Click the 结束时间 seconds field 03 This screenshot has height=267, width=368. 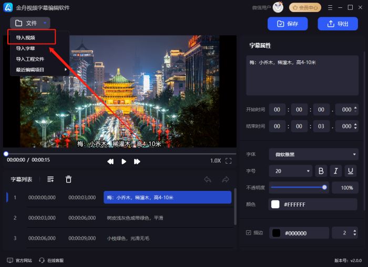[x=321, y=126]
